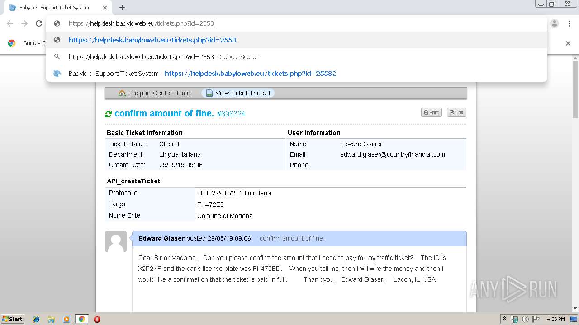
Task: Select the 'Closed' ticket status value
Action: coord(169,144)
